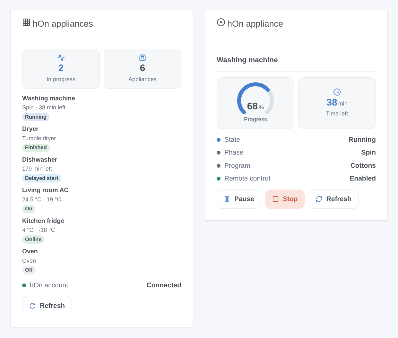Click the activity pulse icon above In progress
Image resolution: width=398 pixels, height=338 pixels.
coord(61,58)
